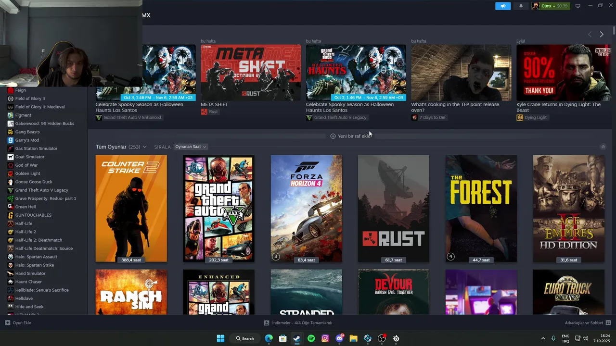616x346 pixels.
Task: Click the Hellslave game icon
Action: [x=11, y=298]
